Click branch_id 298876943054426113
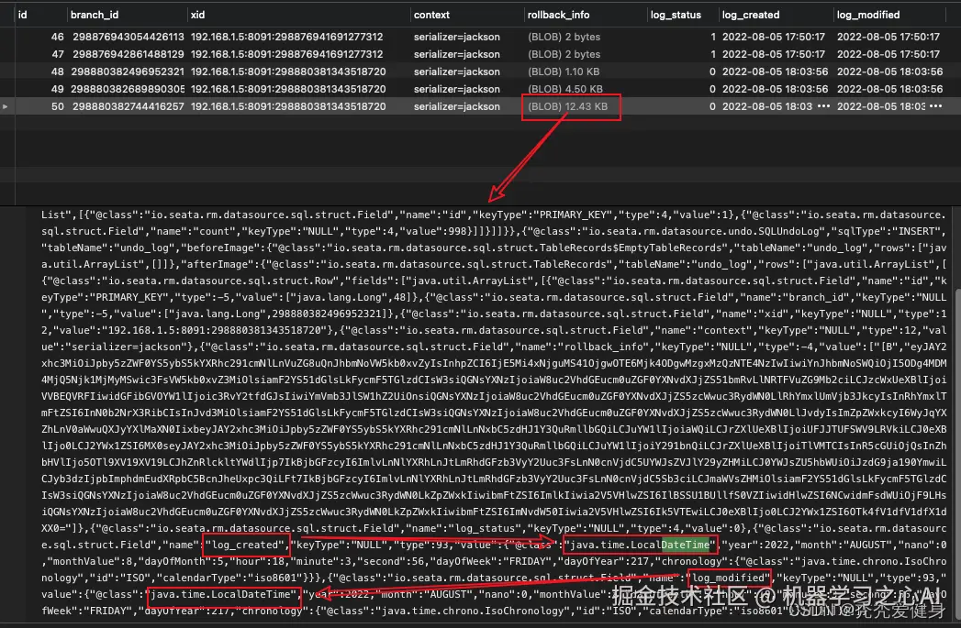 coord(129,37)
